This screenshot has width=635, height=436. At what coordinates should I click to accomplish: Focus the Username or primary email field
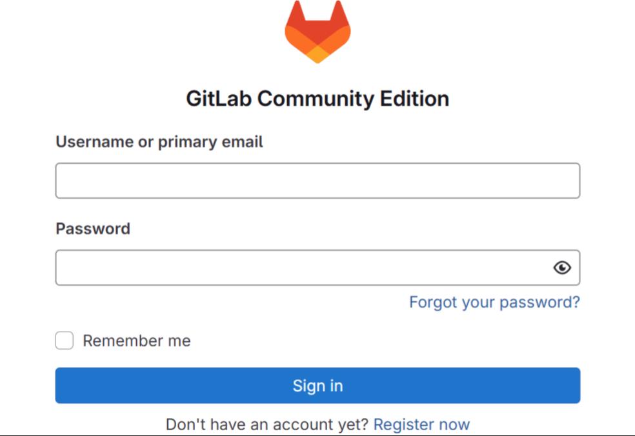pyautogui.click(x=317, y=181)
